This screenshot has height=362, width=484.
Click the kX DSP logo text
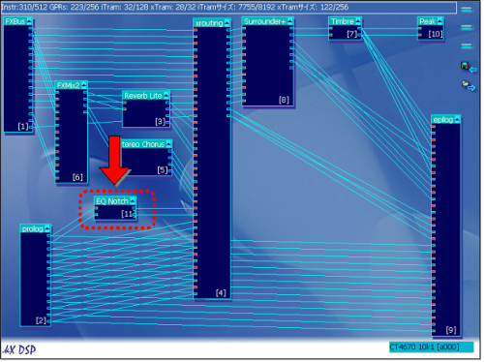(19, 349)
